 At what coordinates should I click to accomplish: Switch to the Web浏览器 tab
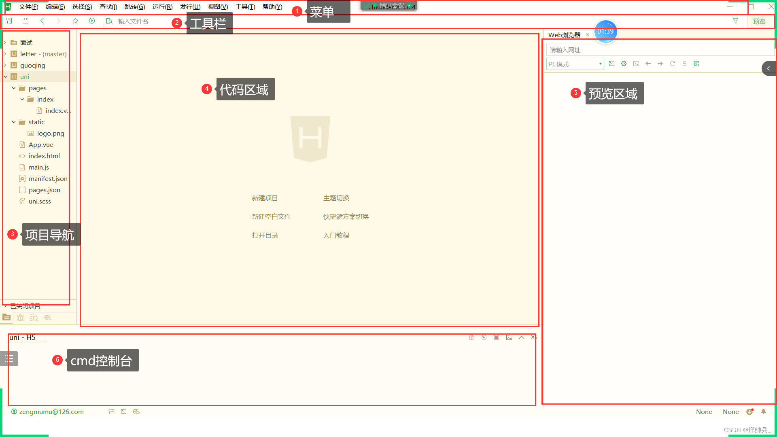click(x=566, y=35)
